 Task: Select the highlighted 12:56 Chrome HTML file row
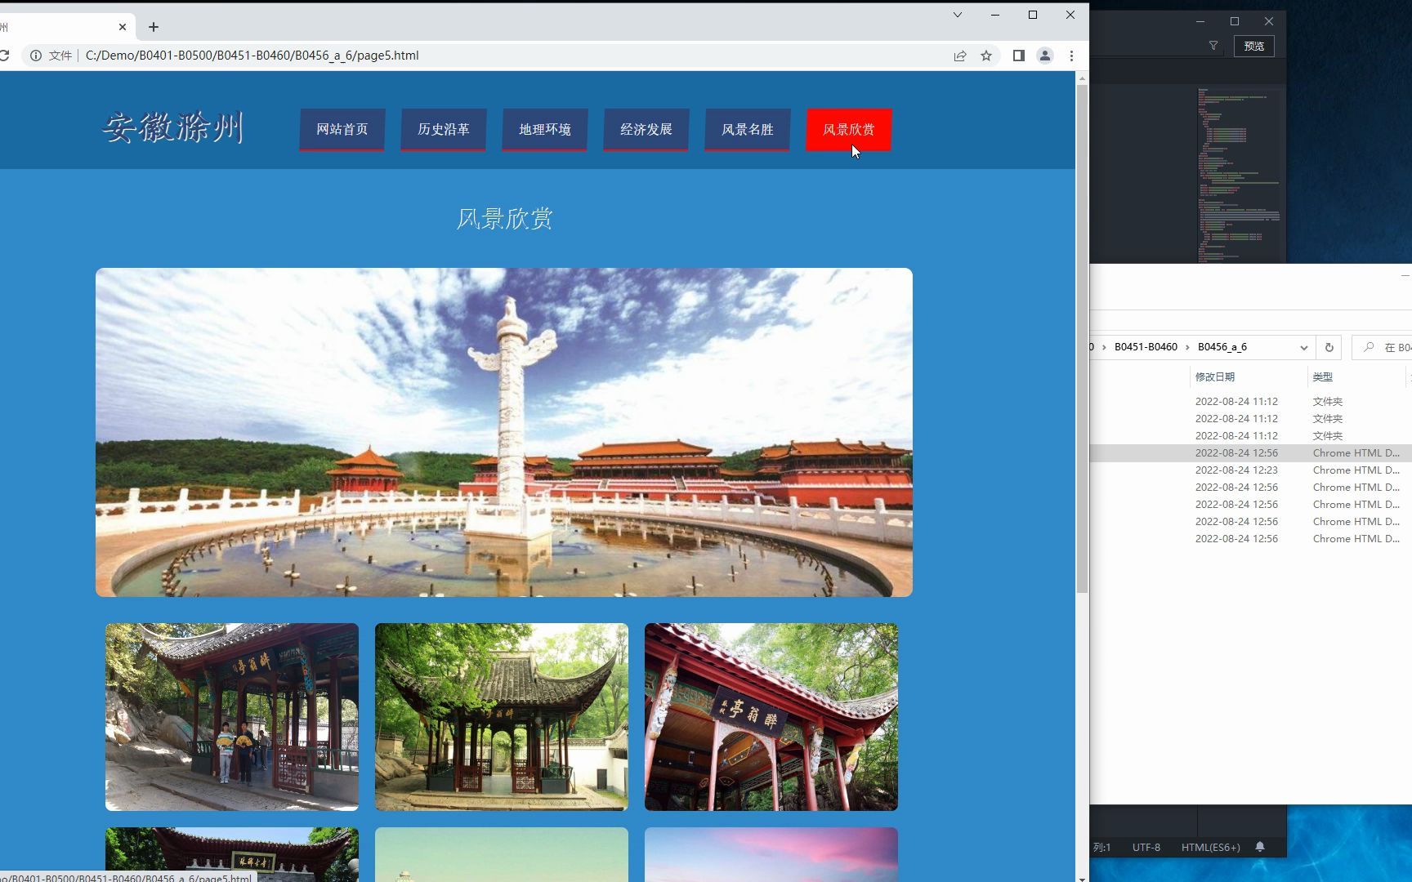(x=1251, y=453)
